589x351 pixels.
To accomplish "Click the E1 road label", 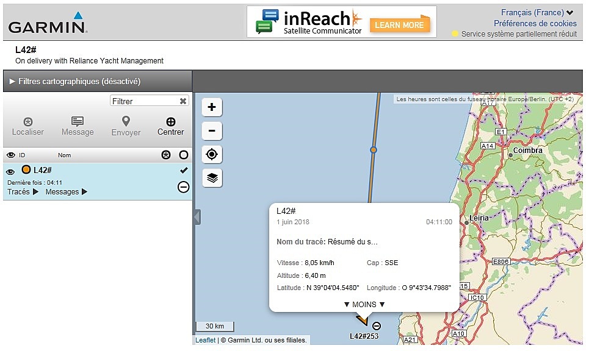I will click(500, 132).
